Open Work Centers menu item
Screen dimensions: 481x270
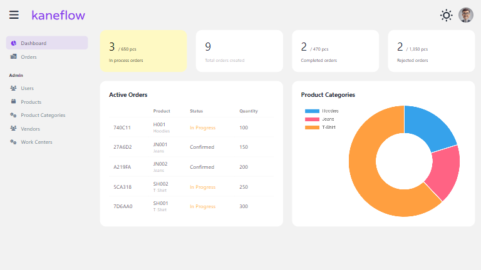[x=36, y=142]
